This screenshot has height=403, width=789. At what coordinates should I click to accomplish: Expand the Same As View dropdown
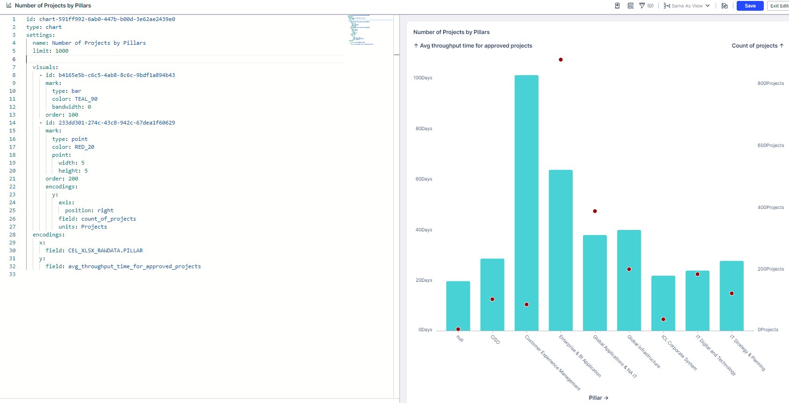click(708, 6)
